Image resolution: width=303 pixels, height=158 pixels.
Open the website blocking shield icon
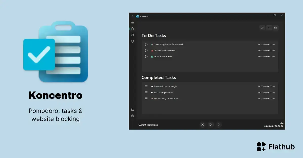[x=133, y=41]
